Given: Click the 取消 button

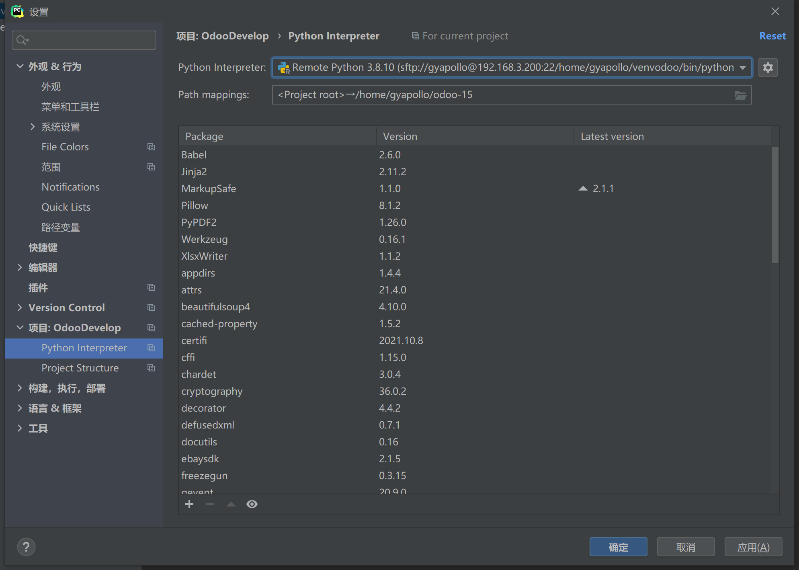Looking at the screenshot, I should point(686,547).
